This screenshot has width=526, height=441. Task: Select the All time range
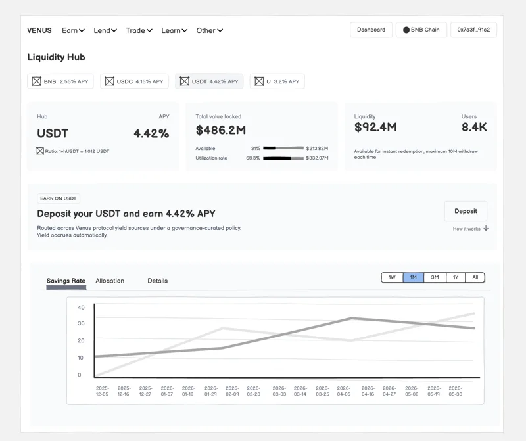coord(475,277)
